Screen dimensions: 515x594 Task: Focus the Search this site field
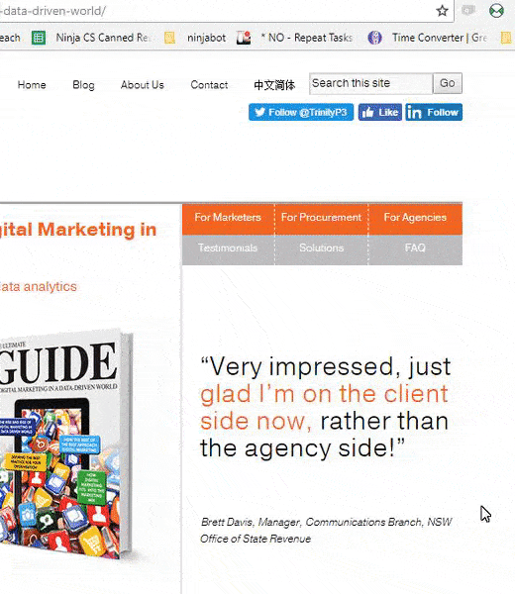pyautogui.click(x=370, y=83)
